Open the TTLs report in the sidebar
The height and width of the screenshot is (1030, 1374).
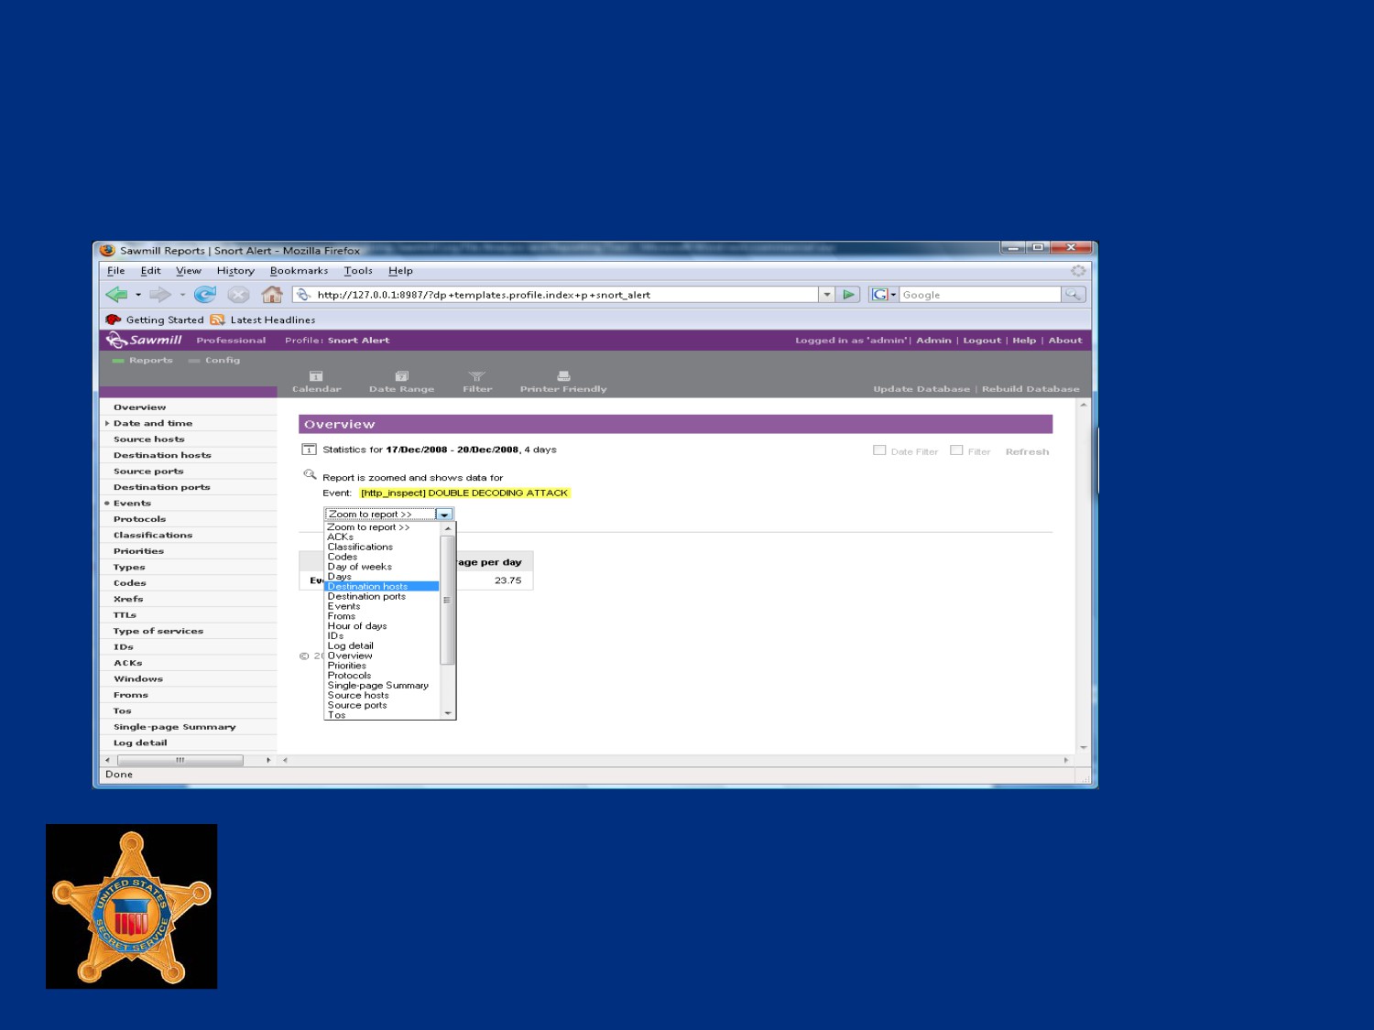click(125, 615)
